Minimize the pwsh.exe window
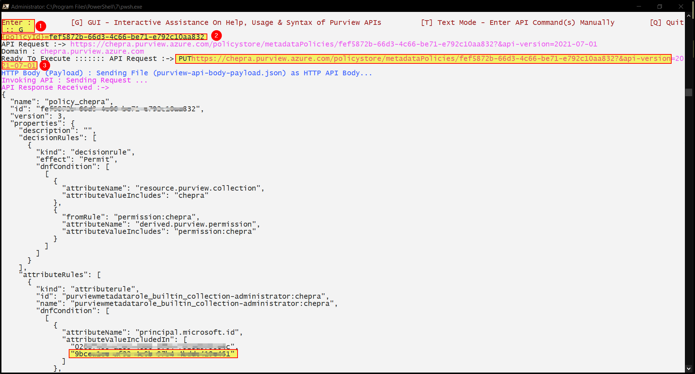 coord(639,6)
